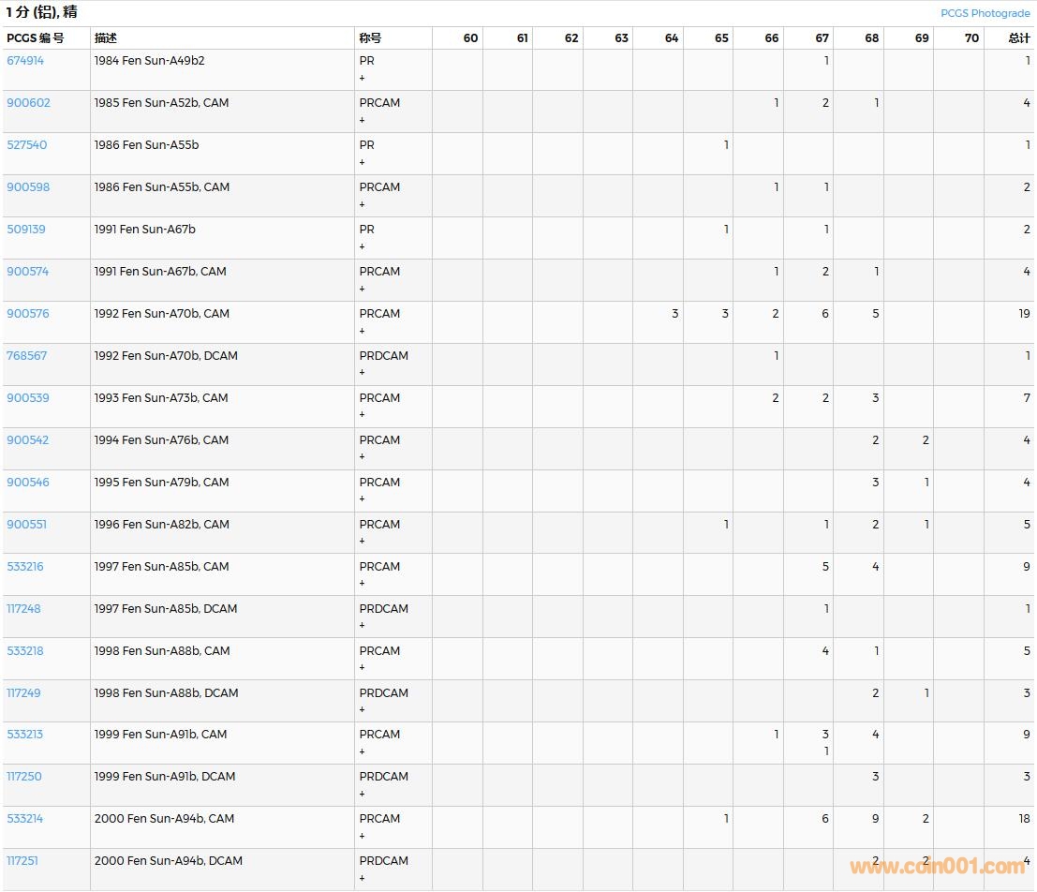Expand plus sign under 1998 Fen PRDCAM

[363, 710]
